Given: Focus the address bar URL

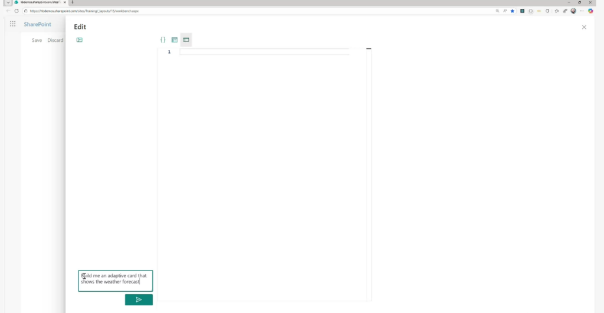Looking at the screenshot, I should 84,11.
